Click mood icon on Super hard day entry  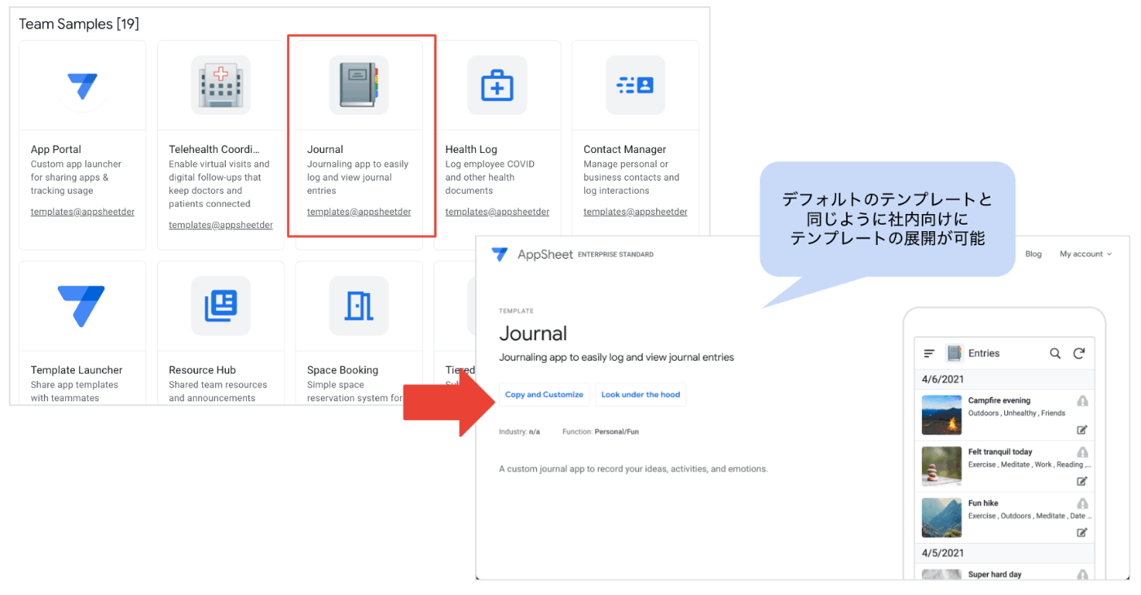pos(1082,575)
